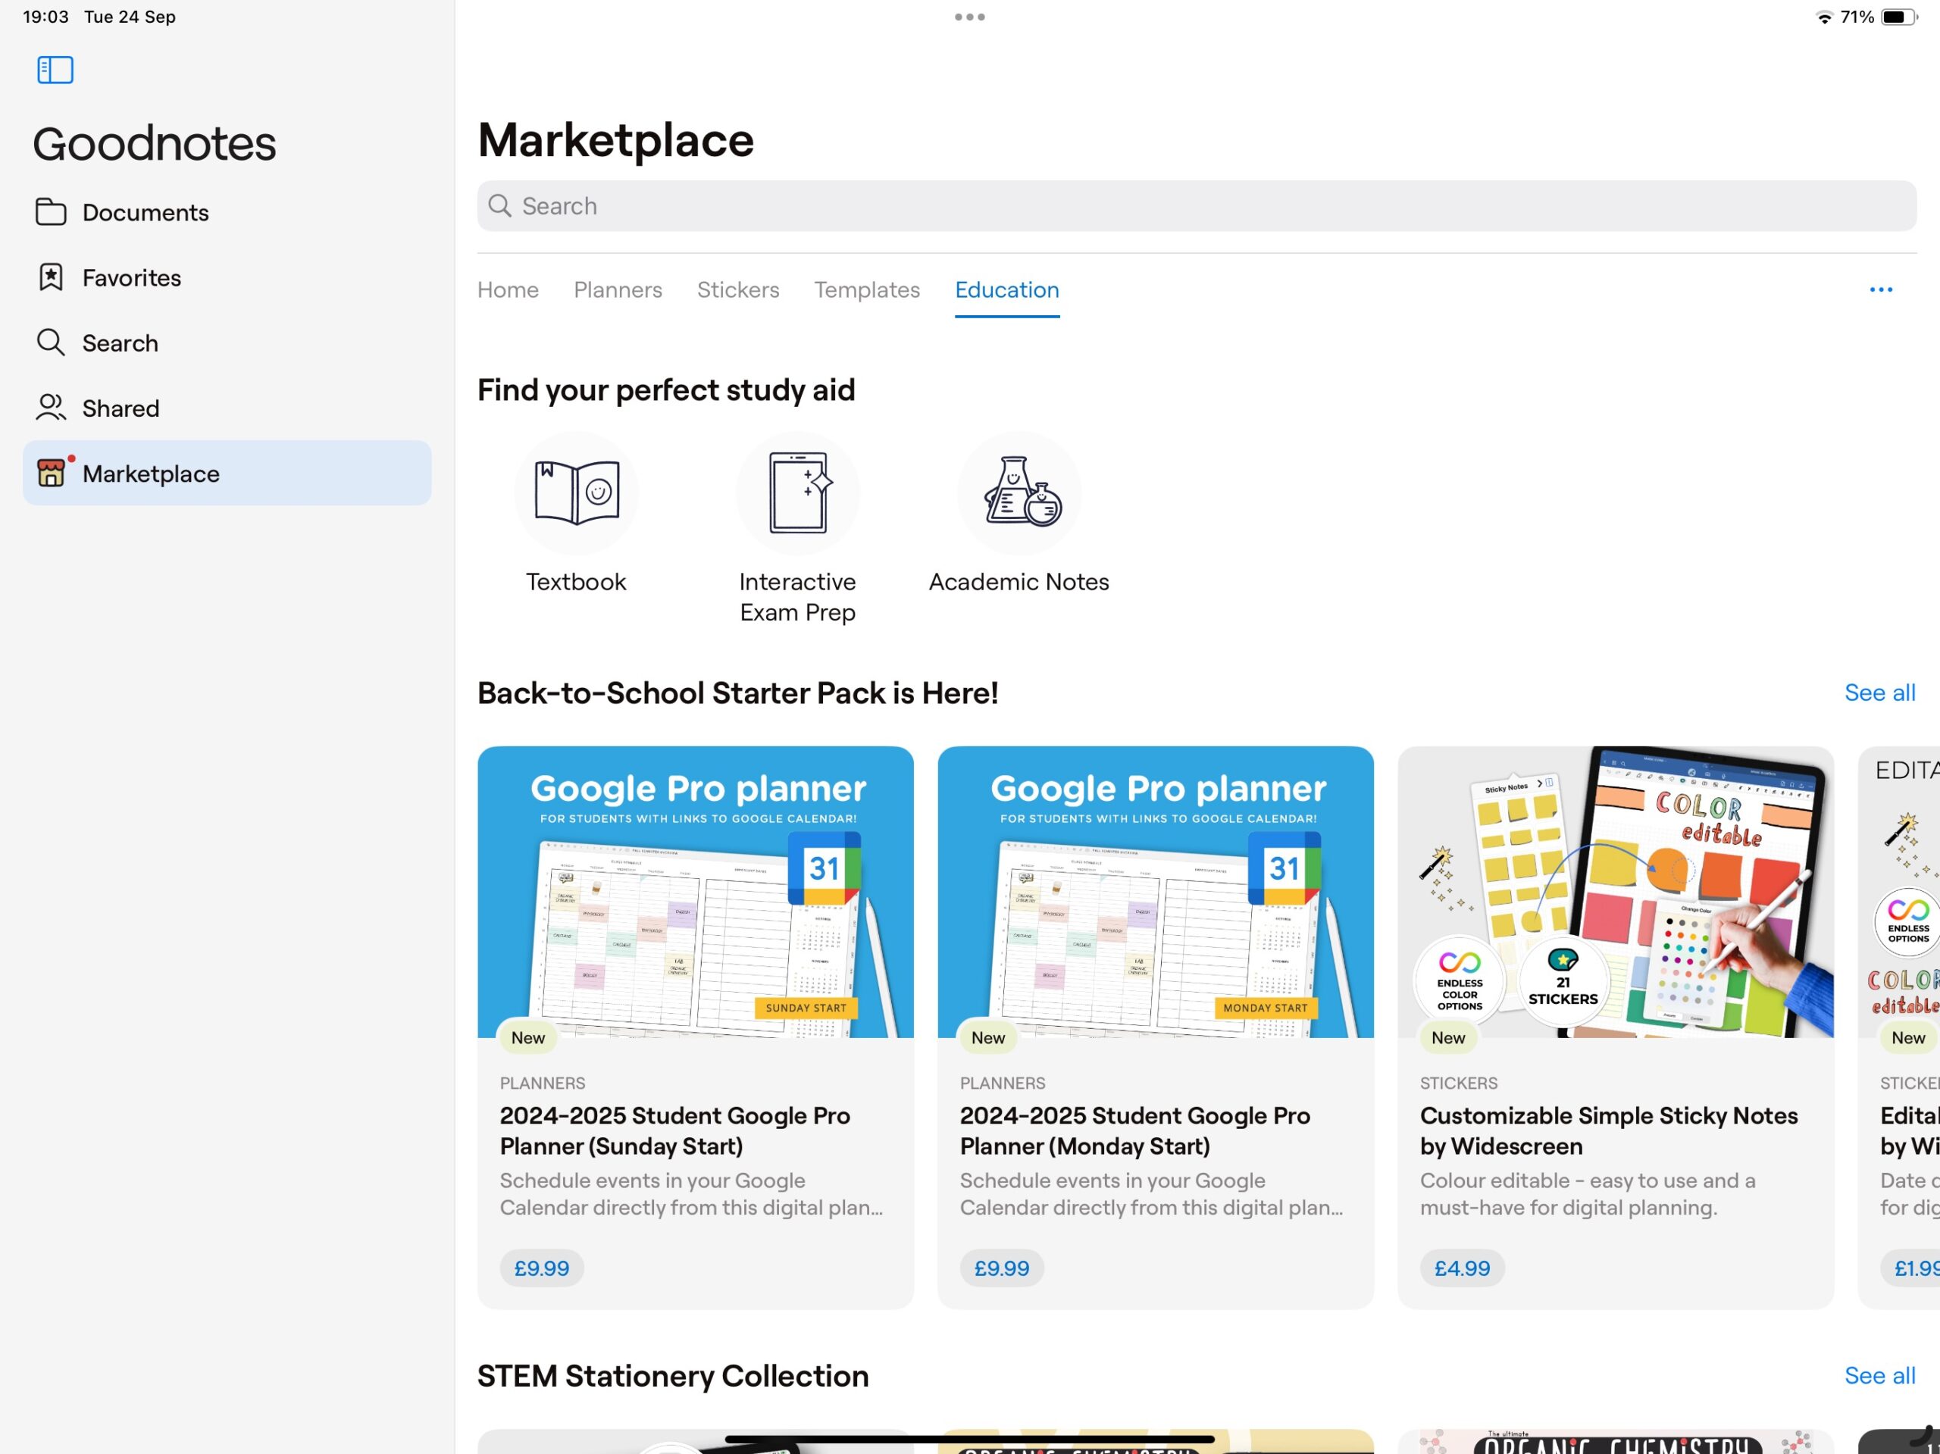Open the Monday Start Google Pro planner thumbnail
Viewport: 1940px width, 1454px height.
1155,892
